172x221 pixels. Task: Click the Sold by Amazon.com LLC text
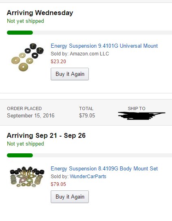click(x=80, y=54)
